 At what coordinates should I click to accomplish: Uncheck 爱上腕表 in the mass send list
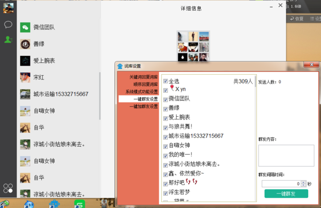[x=165, y=118]
